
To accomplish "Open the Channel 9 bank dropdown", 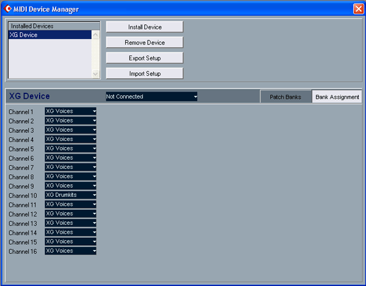I will point(71,186).
